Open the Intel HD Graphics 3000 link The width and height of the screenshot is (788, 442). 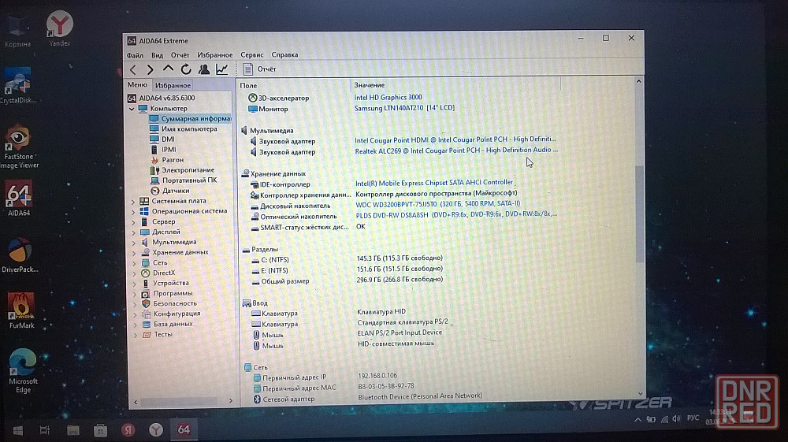click(x=388, y=98)
